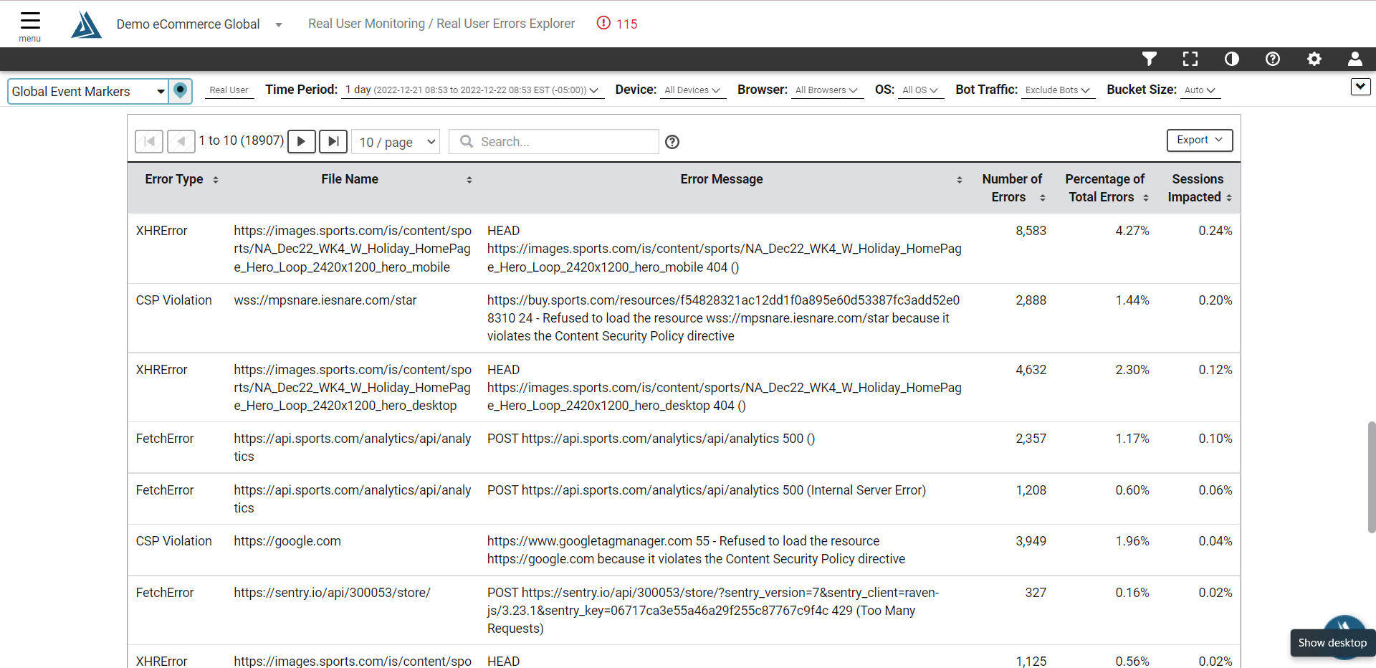Open the help question mark icon in dark bar
1376x668 pixels.
point(1273,59)
